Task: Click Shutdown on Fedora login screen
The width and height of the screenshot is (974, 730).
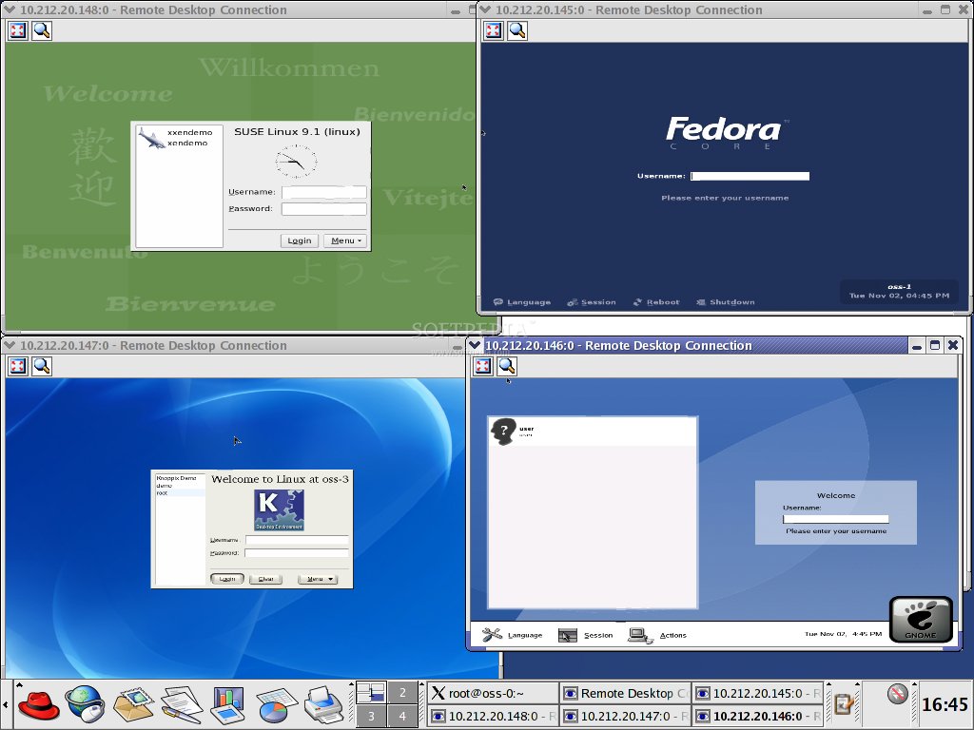Action: click(x=726, y=302)
